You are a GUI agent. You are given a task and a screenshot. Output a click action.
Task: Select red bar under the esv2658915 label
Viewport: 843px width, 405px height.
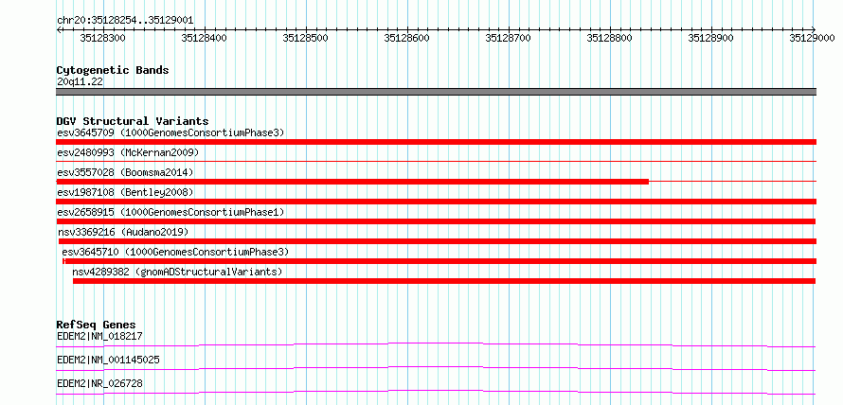[x=436, y=221]
